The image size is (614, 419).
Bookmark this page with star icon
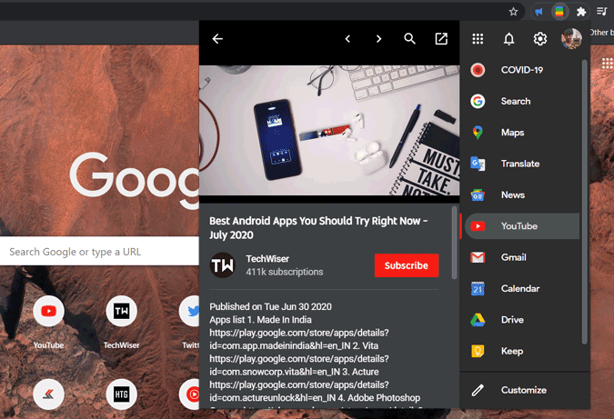[513, 12]
